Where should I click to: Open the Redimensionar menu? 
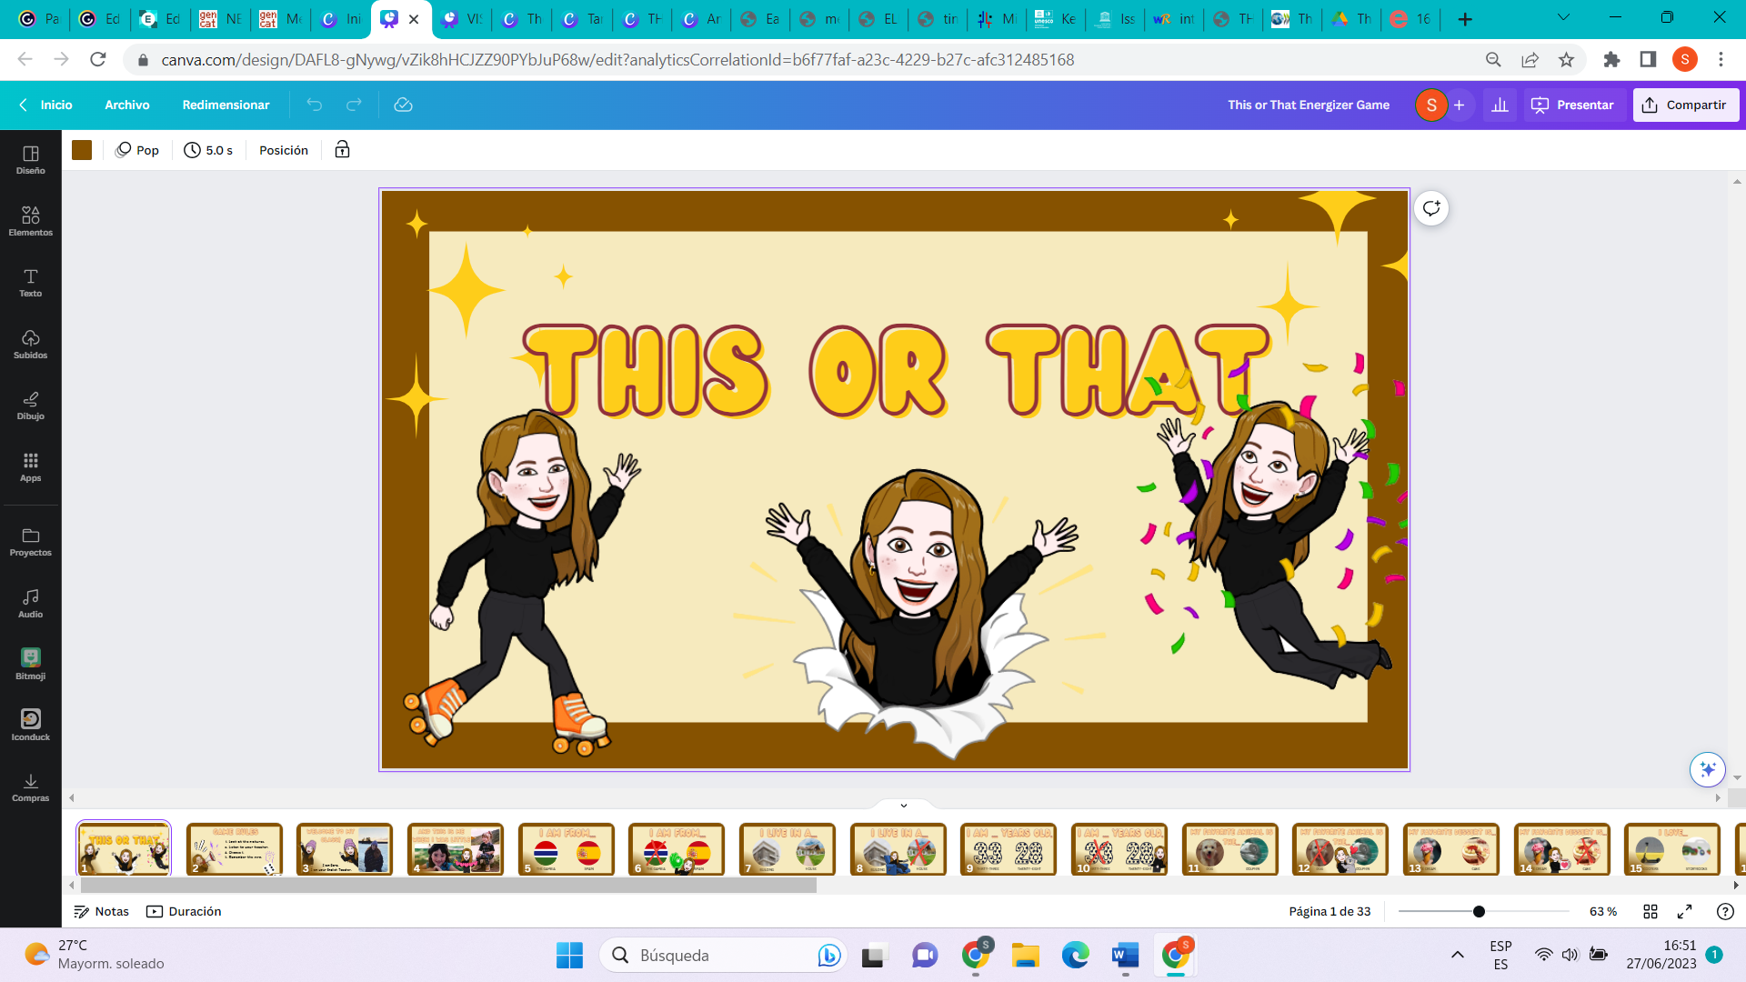point(226,105)
